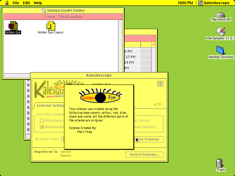The height and width of the screenshot is (176, 235).
Task: Switch to the Scheme Settings tab
Action: click(49, 106)
